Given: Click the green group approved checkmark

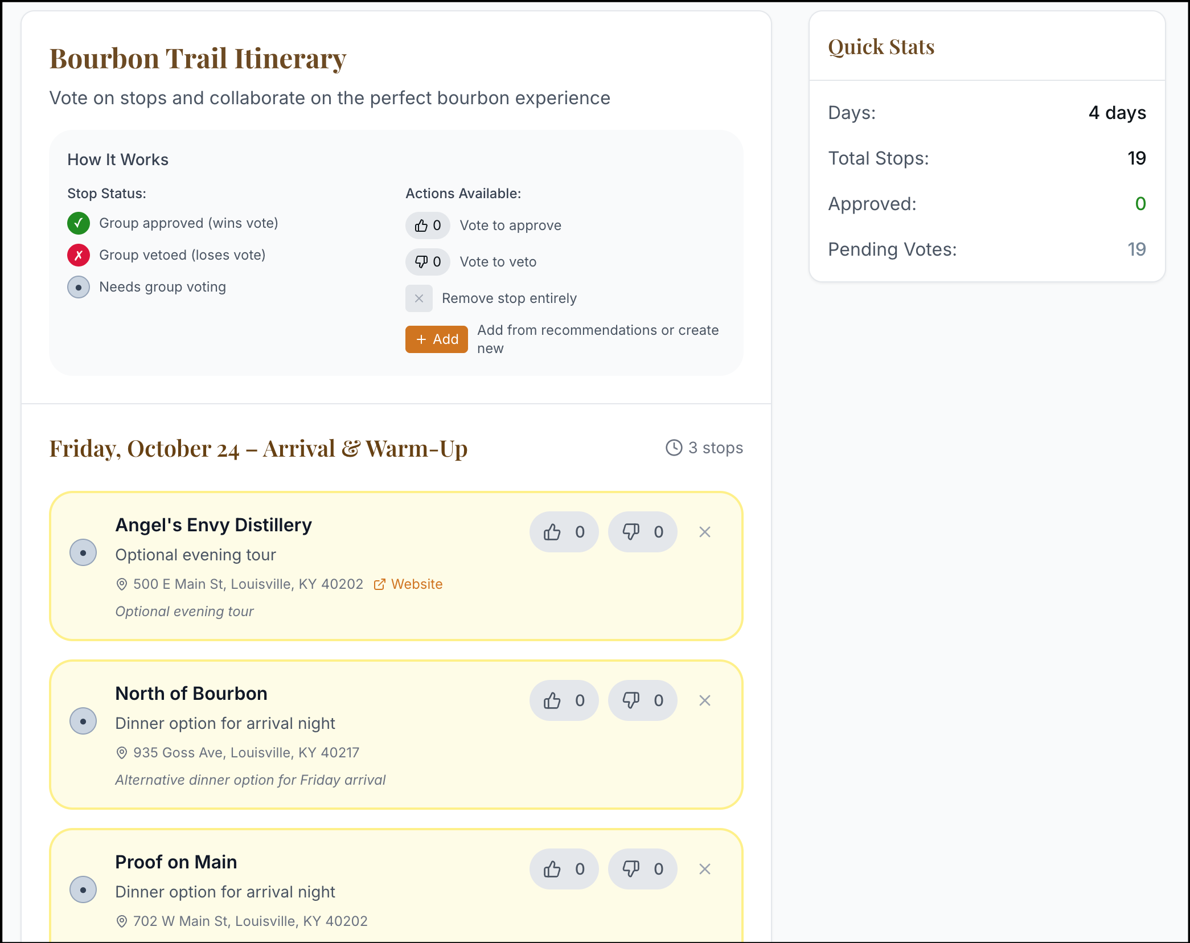Looking at the screenshot, I should pyautogui.click(x=79, y=223).
